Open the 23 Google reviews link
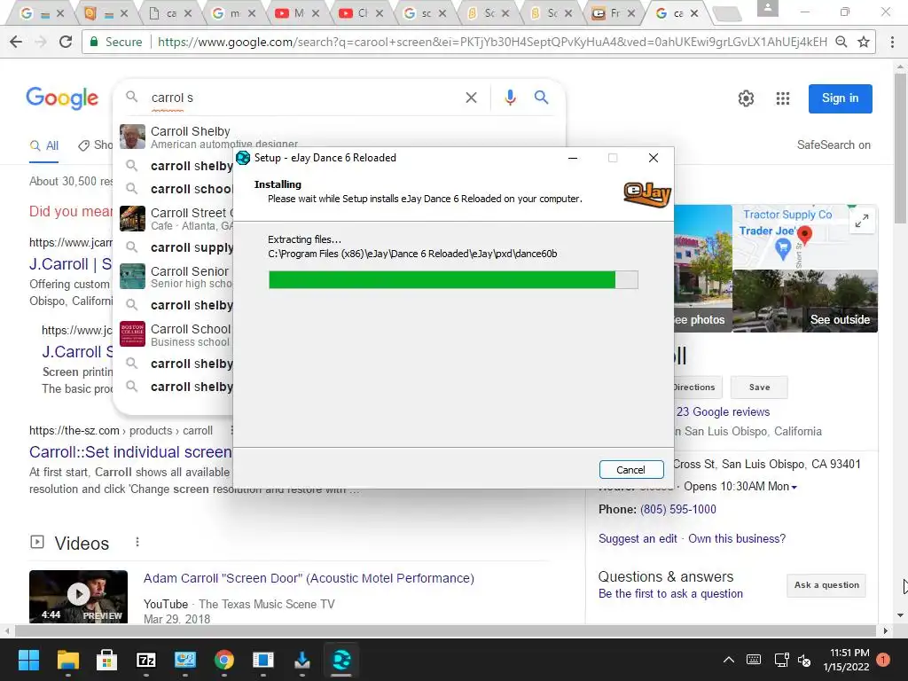This screenshot has width=908, height=681. [x=724, y=411]
